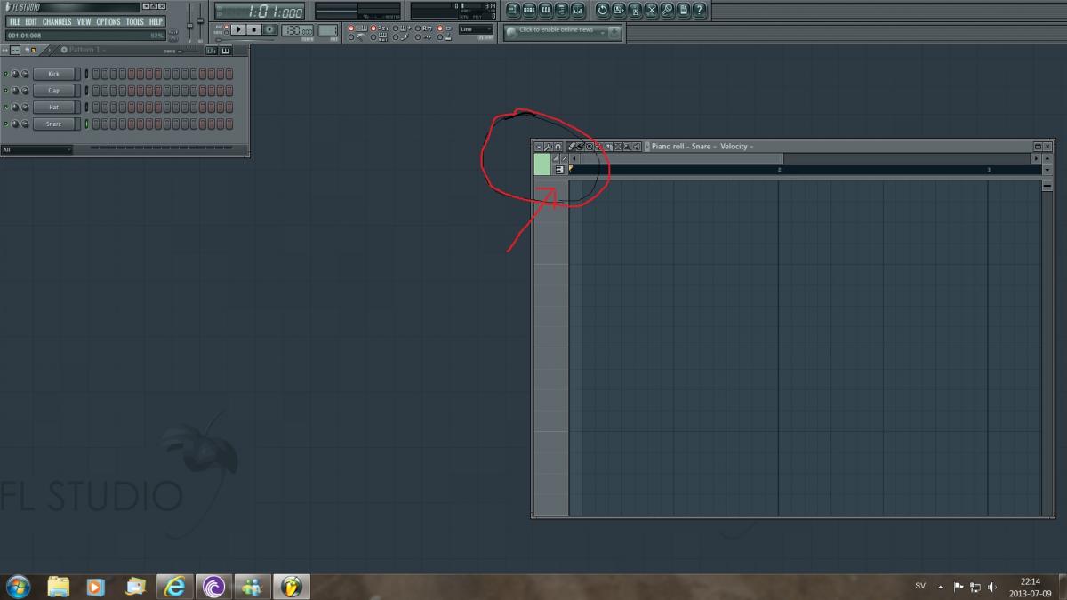This screenshot has width=1067, height=600.
Task: Toggle the Kick channel select indicator
Action: pos(86,74)
